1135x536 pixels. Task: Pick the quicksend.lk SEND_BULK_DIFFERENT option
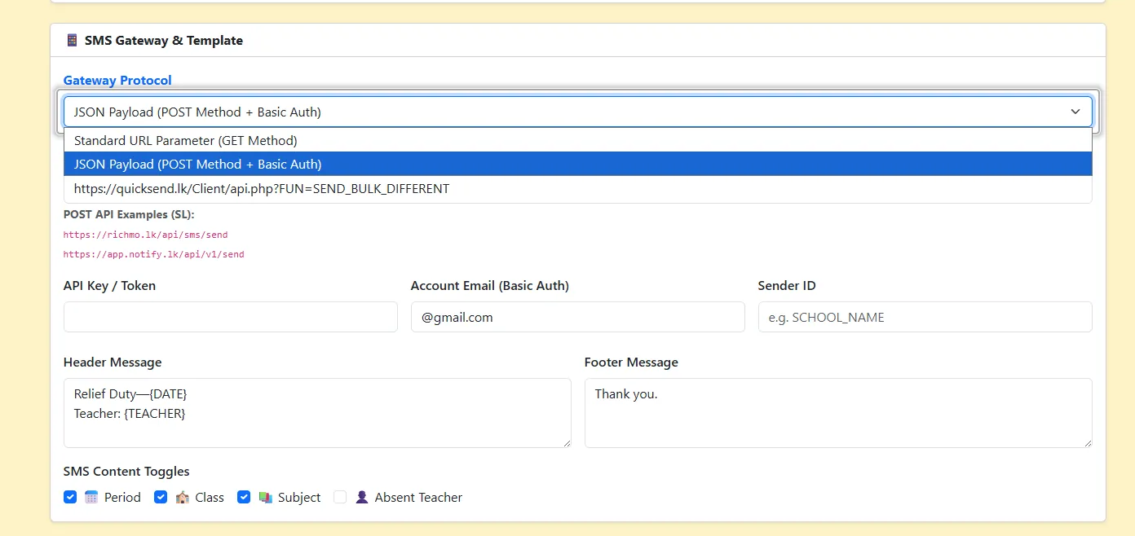(x=577, y=188)
